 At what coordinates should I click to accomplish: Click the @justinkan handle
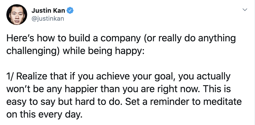pyautogui.click(x=48, y=19)
